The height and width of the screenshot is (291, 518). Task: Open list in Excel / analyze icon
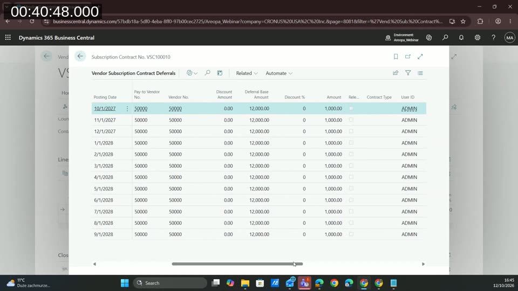220,73
